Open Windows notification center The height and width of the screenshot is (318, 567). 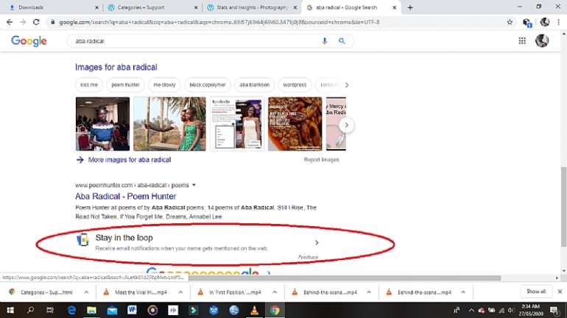pos(554,310)
